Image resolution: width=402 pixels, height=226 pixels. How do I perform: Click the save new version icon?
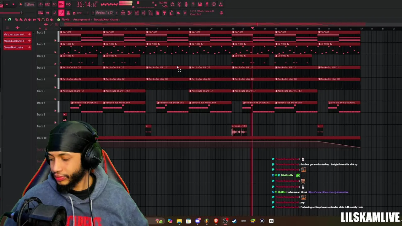[x=207, y=4]
